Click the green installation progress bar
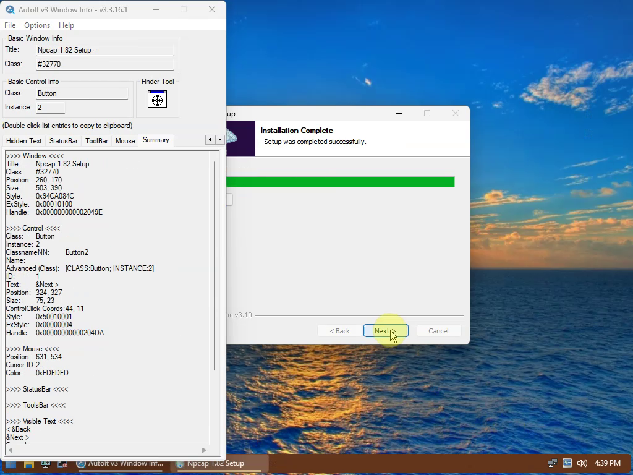Image resolution: width=633 pixels, height=475 pixels. pos(341,182)
